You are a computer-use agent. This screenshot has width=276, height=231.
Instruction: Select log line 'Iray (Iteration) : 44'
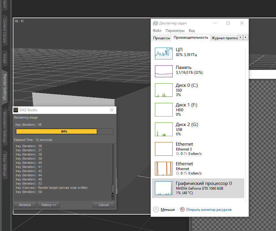[29, 175]
